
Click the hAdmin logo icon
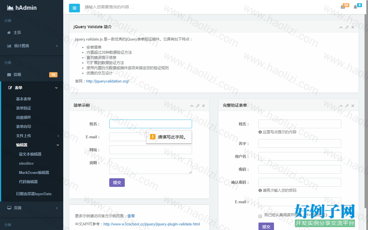(x=10, y=8)
